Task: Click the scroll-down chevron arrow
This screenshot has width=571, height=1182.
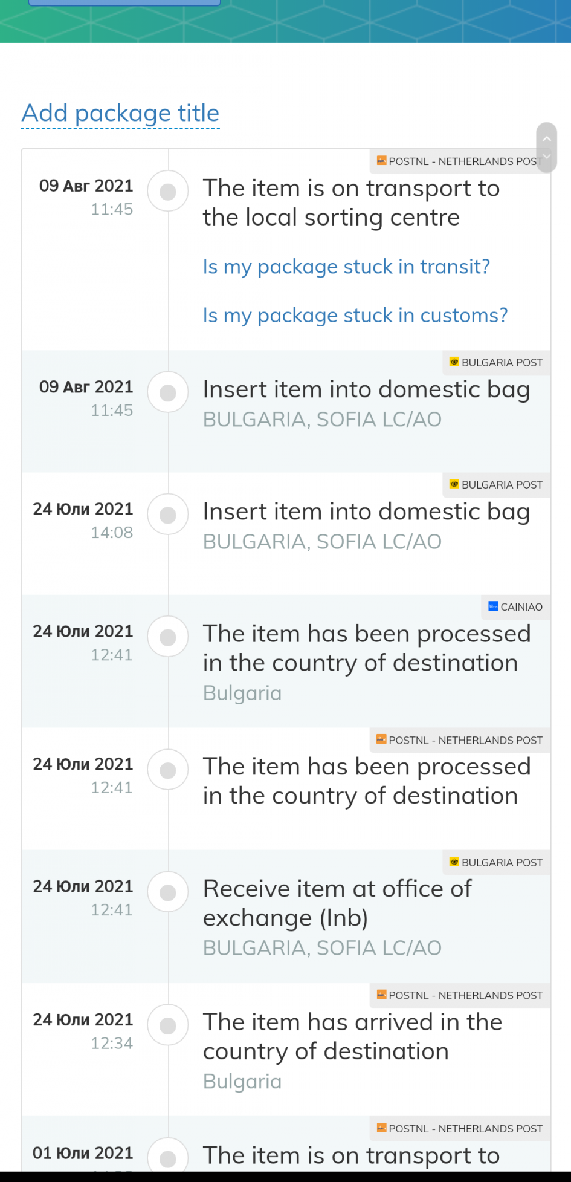Action: point(546,157)
